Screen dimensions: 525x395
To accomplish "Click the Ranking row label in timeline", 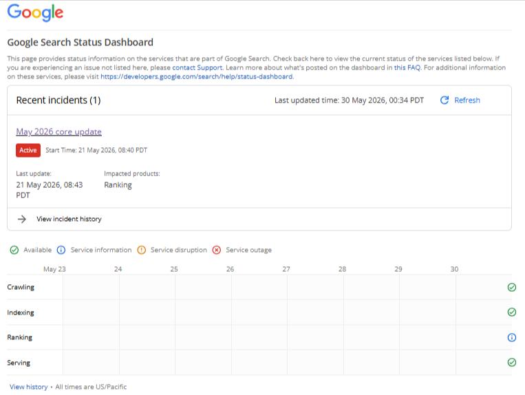I will (x=20, y=337).
